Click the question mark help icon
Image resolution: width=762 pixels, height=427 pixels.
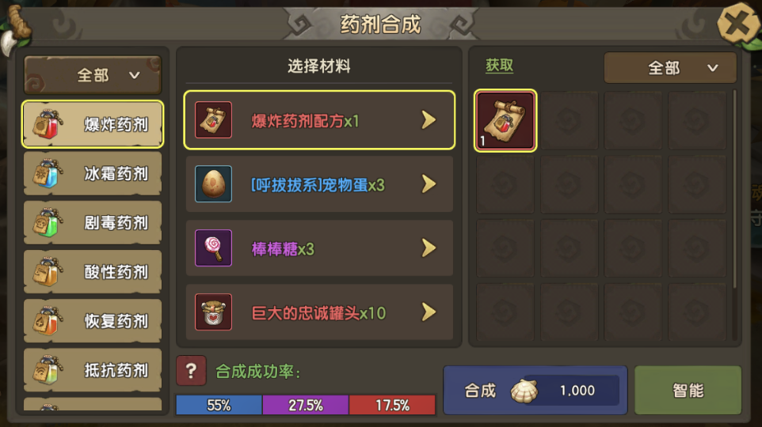[x=191, y=371]
